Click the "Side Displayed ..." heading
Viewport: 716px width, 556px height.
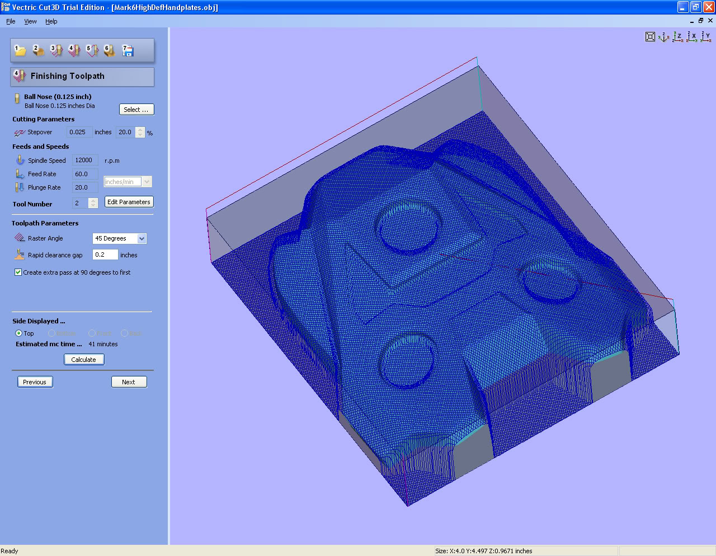click(39, 321)
